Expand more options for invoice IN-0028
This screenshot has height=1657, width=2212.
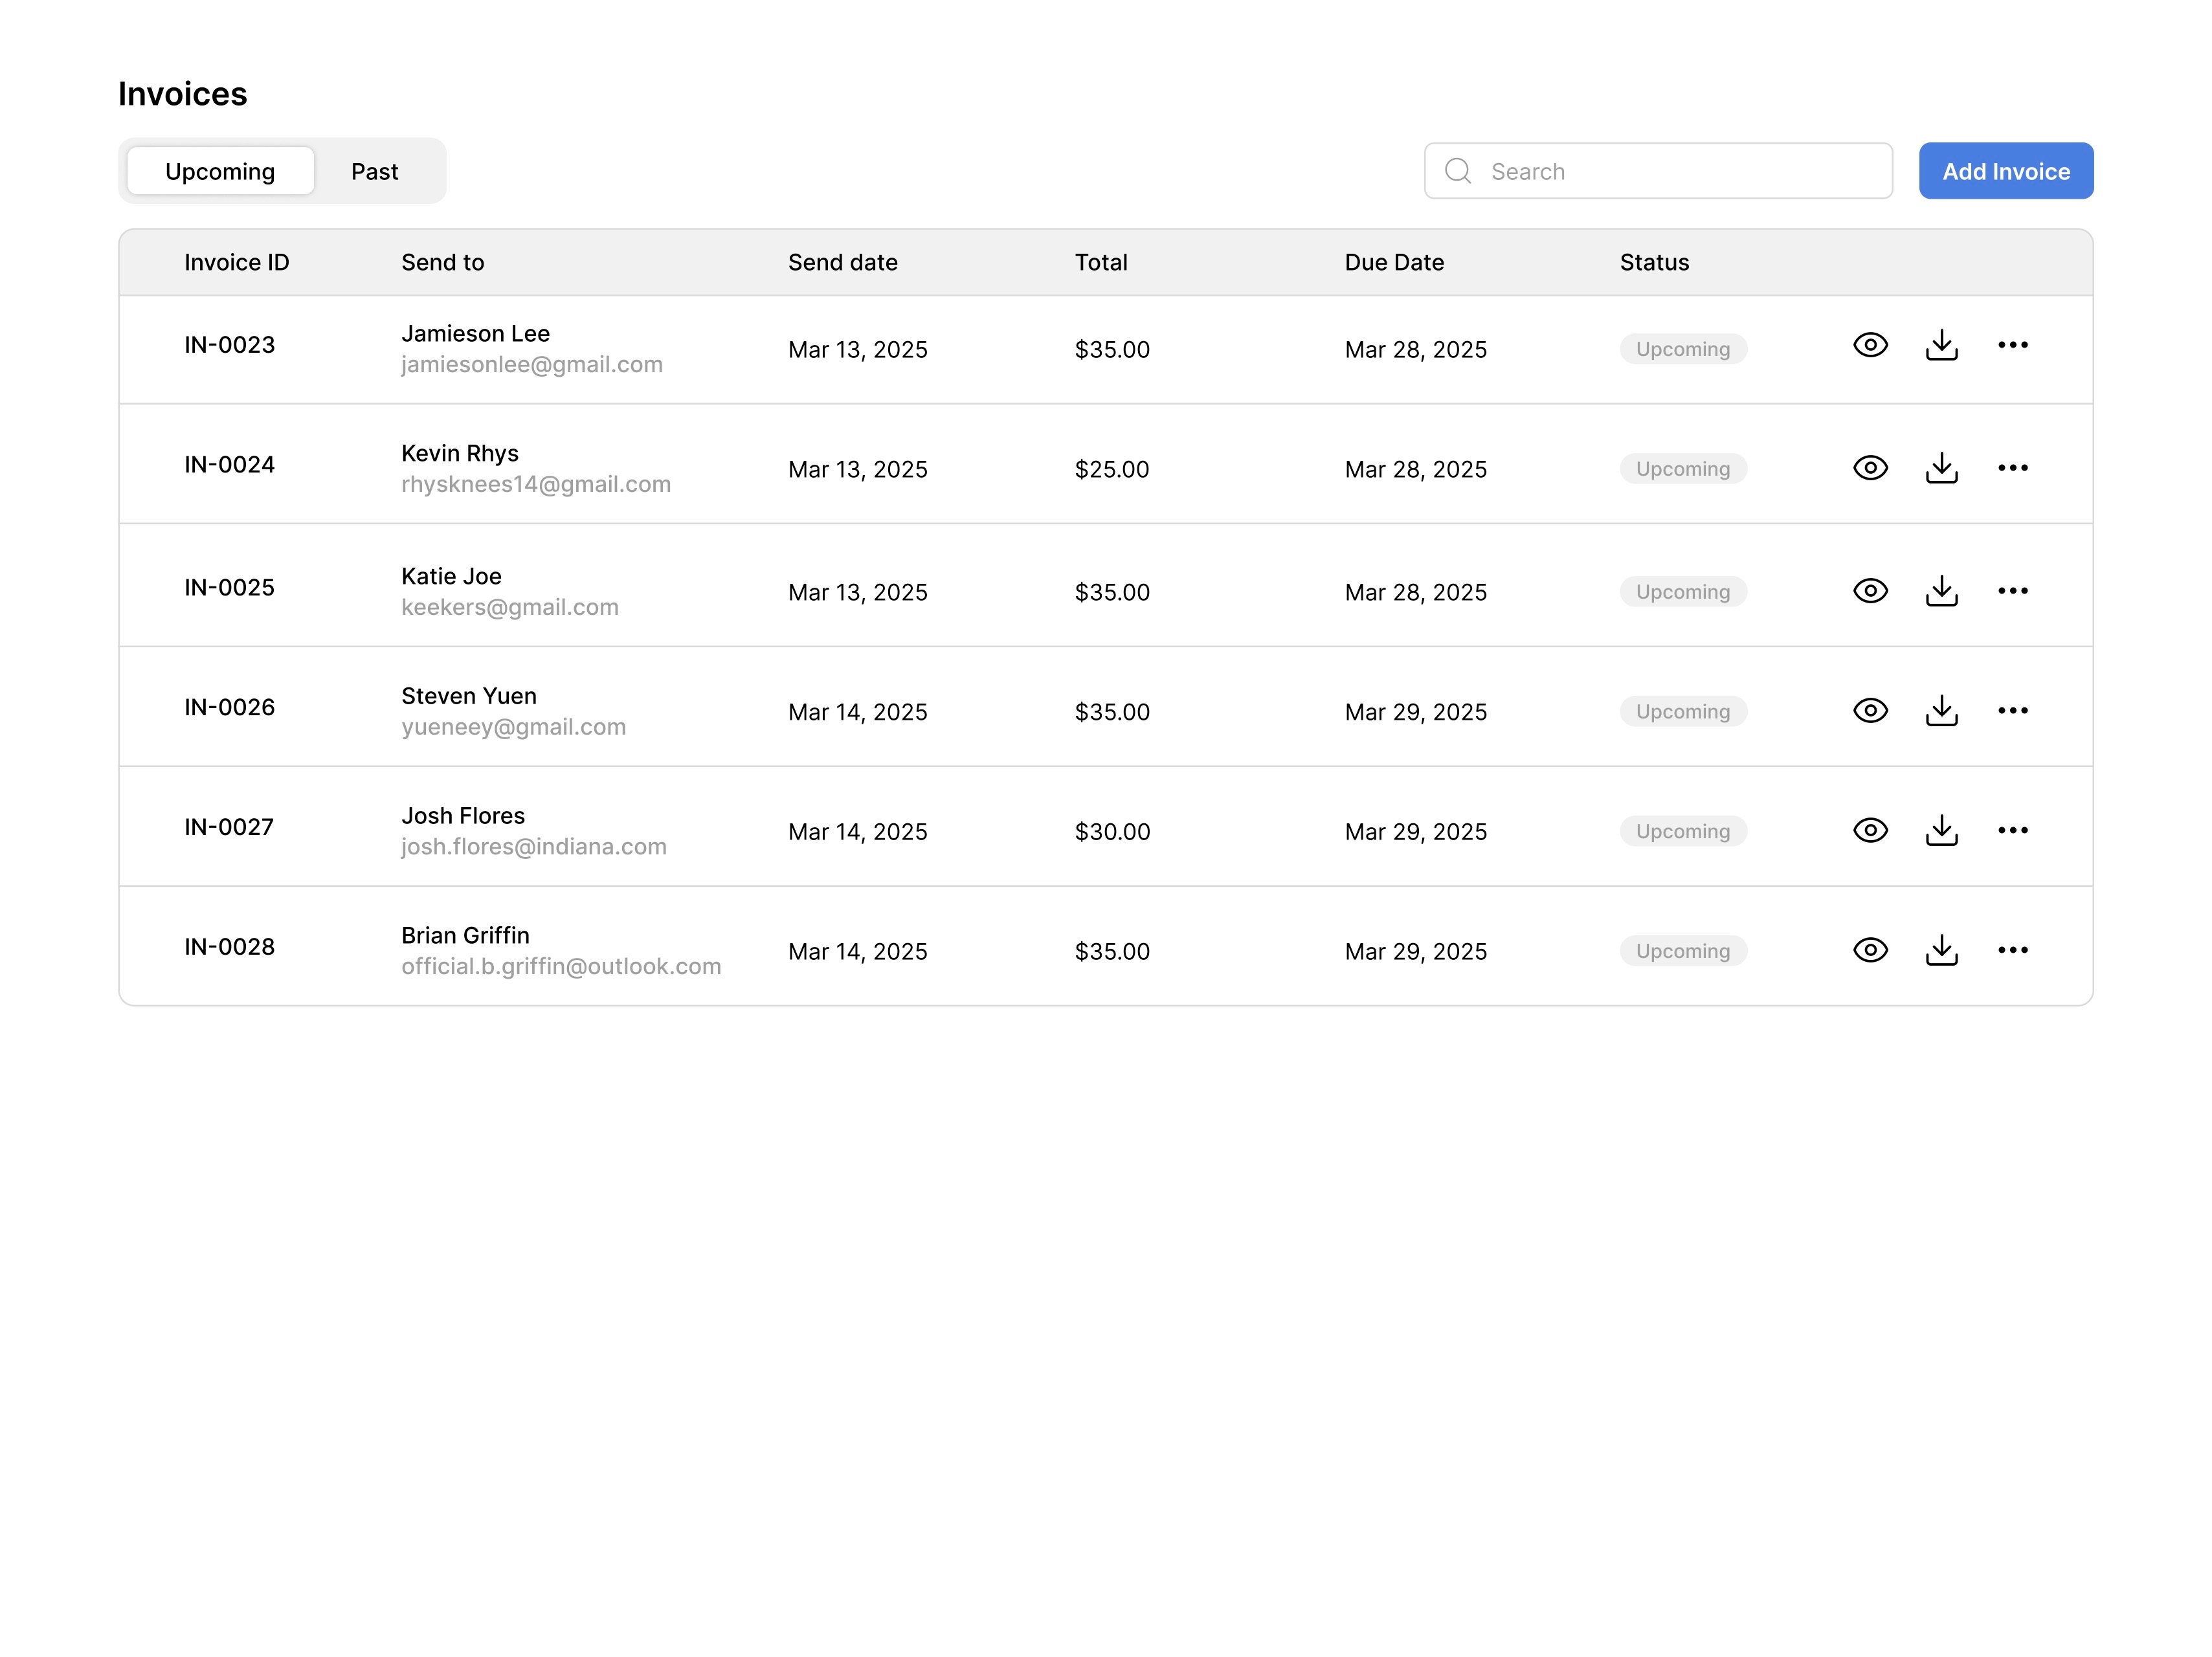2013,950
